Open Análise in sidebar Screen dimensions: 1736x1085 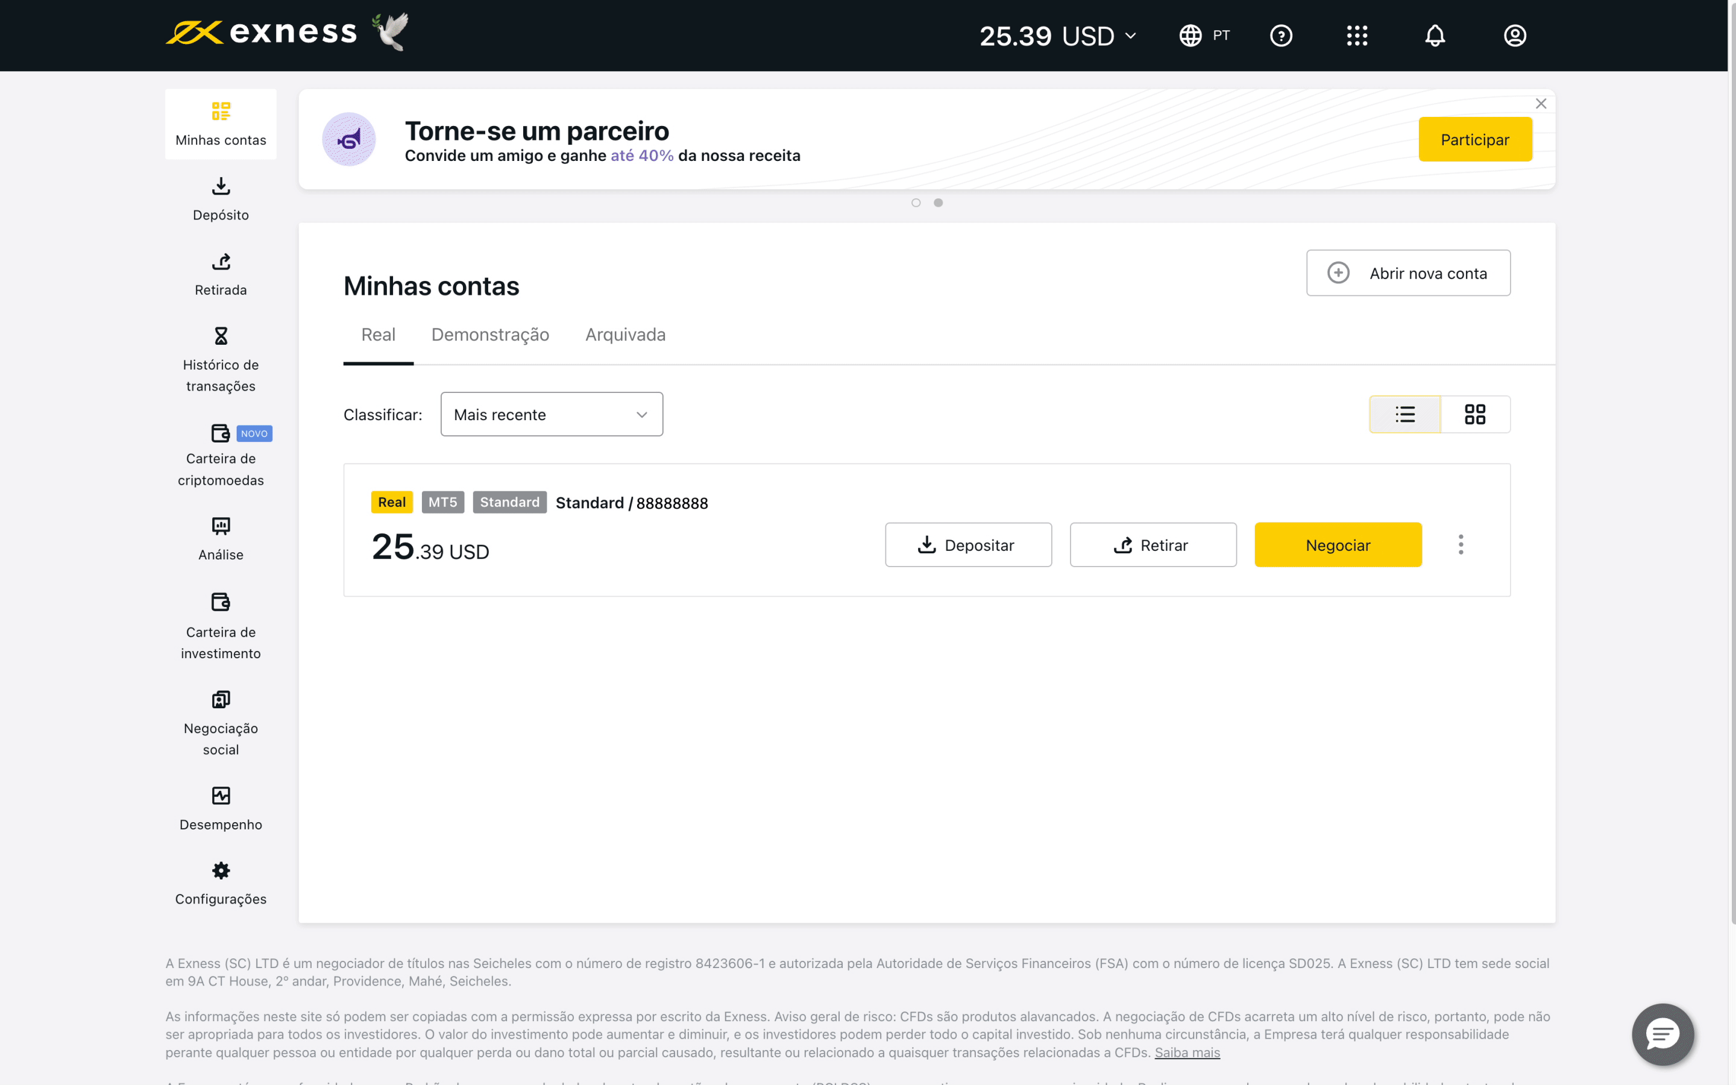(x=221, y=539)
